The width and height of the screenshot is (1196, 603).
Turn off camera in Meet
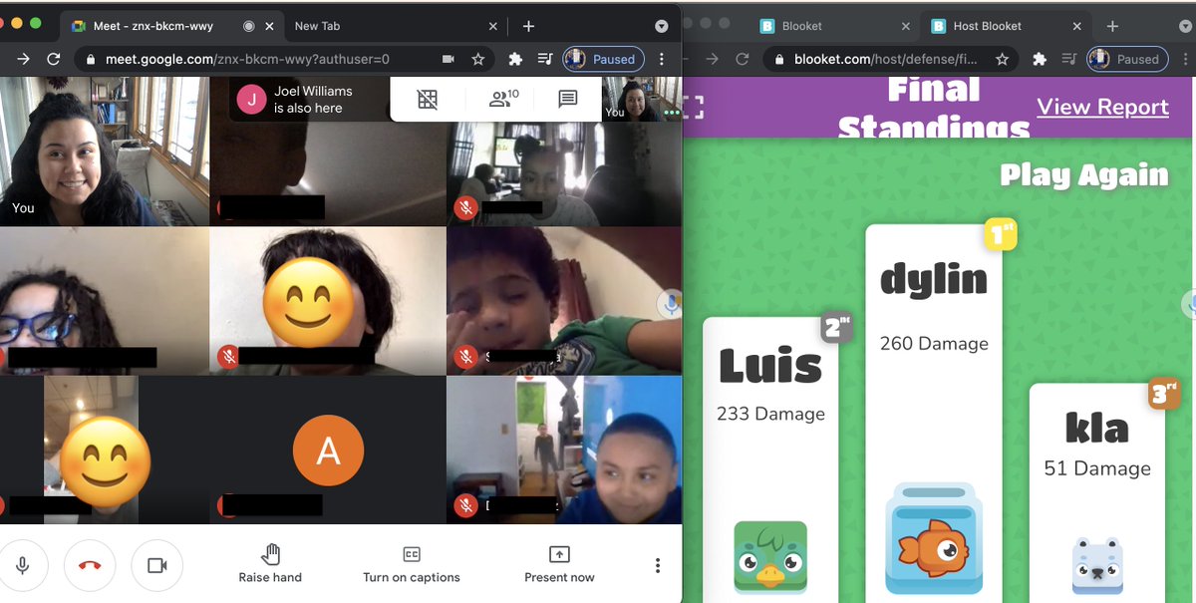[x=156, y=565]
